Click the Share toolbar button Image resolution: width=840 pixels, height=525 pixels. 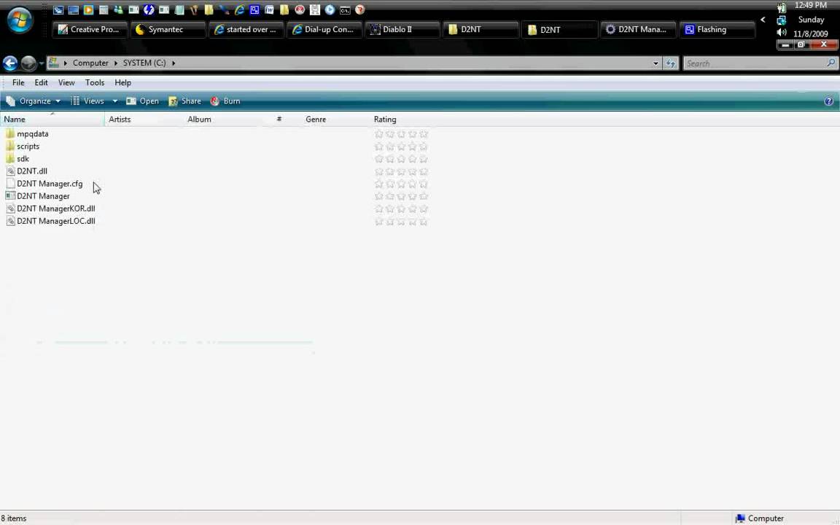coord(184,101)
